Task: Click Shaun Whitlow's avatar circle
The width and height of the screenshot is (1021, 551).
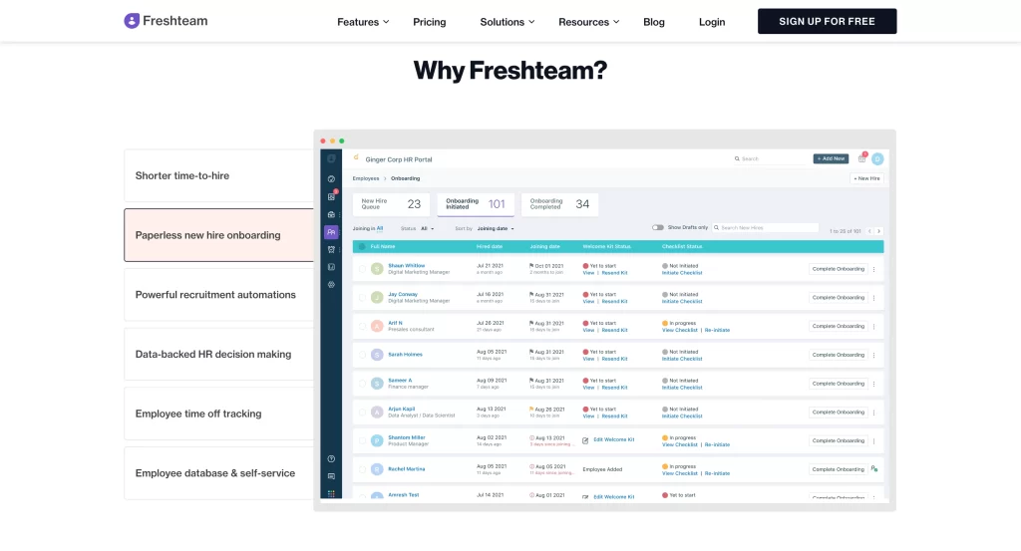Action: tap(377, 269)
